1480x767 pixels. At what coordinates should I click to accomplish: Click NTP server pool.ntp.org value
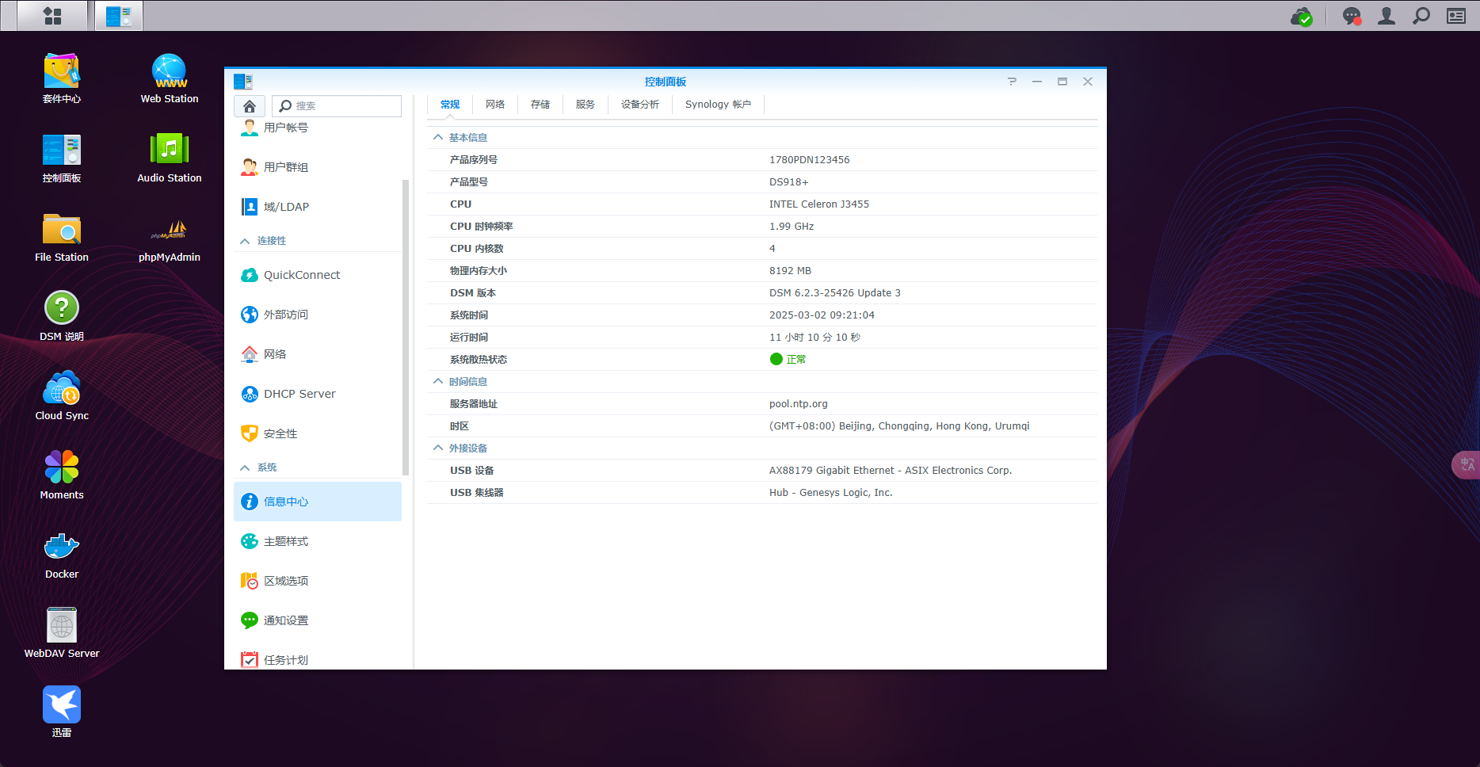(799, 404)
